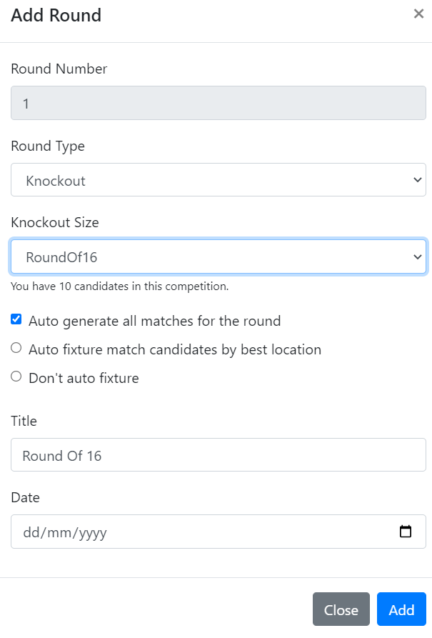Image resolution: width=432 pixels, height=638 pixels.
Task: Click the chevron arrow of the Knockout Size select
Action: point(417,256)
